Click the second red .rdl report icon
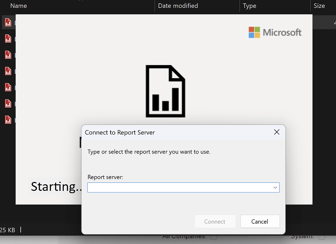Image resolution: width=336 pixels, height=244 pixels. coord(8,38)
